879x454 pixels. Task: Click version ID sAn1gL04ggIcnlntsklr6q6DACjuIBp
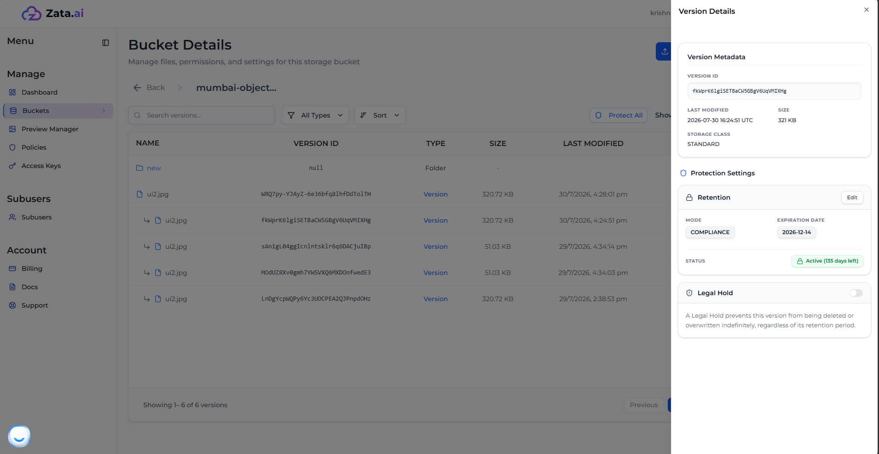click(316, 247)
